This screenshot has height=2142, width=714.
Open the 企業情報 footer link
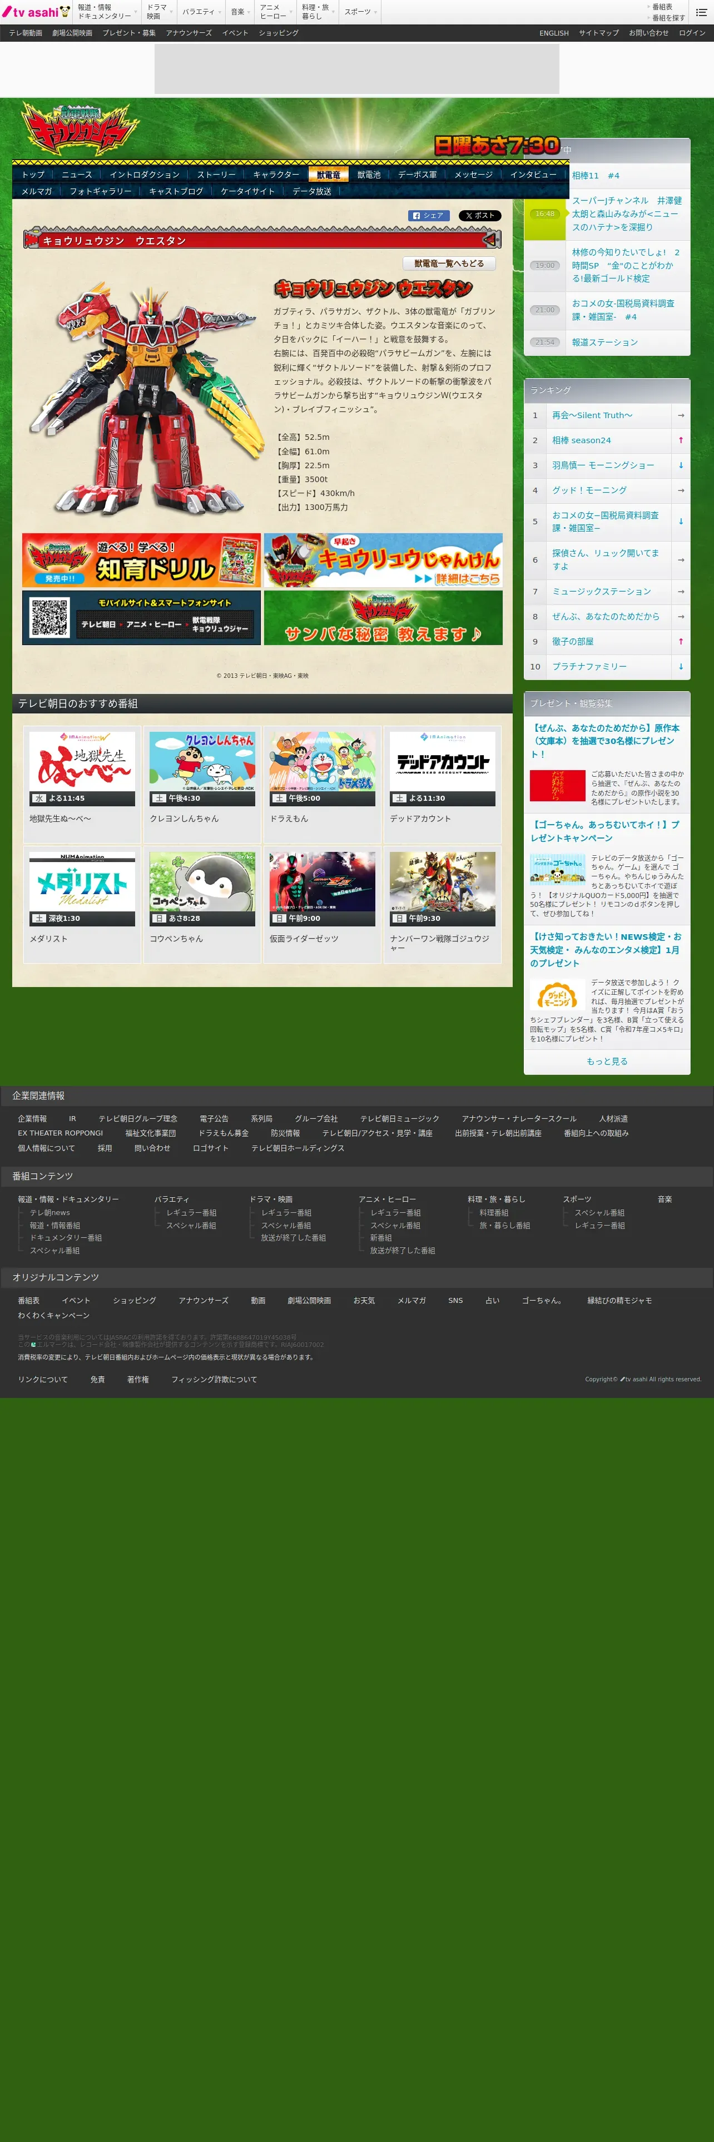(x=32, y=1118)
